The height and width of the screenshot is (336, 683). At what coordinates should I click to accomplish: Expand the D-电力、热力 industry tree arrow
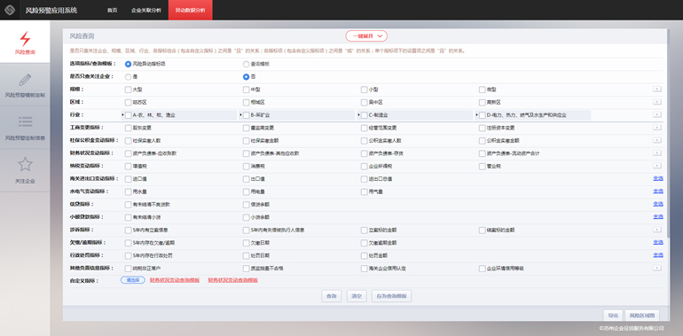[476, 115]
